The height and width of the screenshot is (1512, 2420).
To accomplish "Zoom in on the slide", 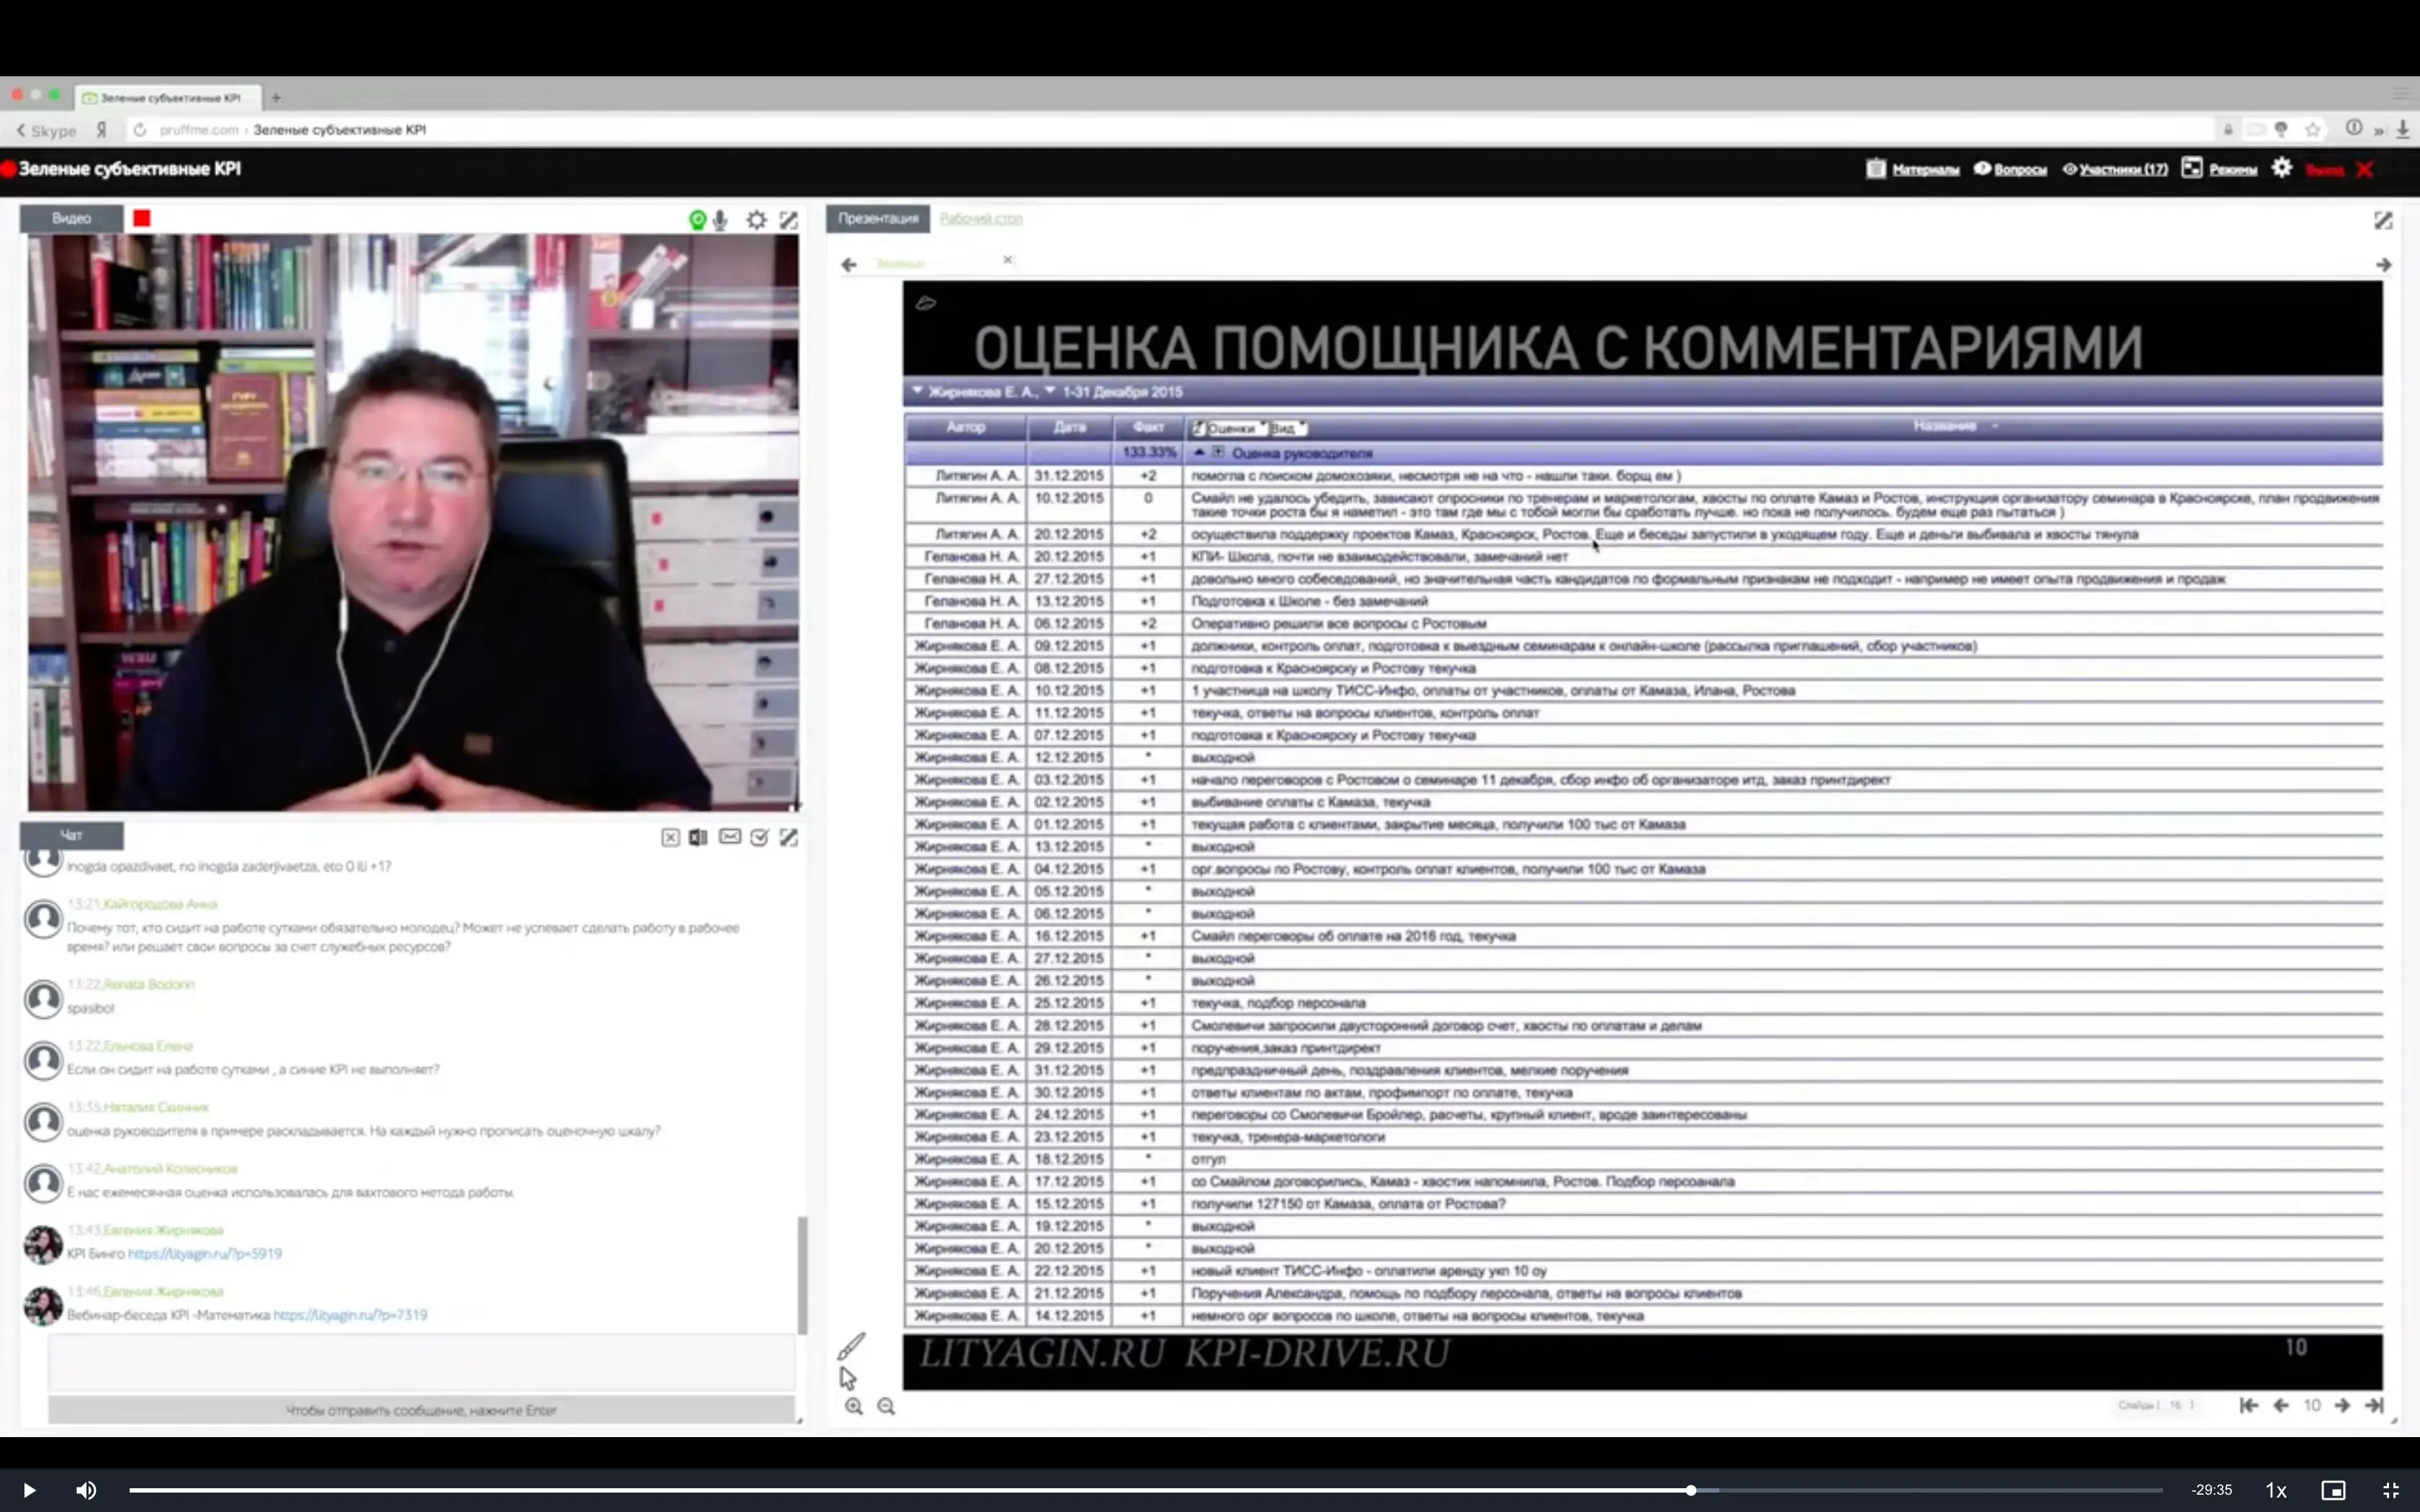I will pos(853,1406).
